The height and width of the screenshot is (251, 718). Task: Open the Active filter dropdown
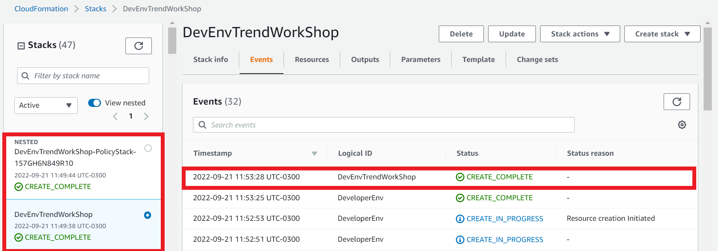(x=46, y=105)
